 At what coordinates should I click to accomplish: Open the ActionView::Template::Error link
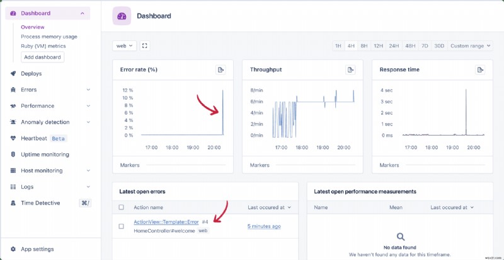pos(166,222)
